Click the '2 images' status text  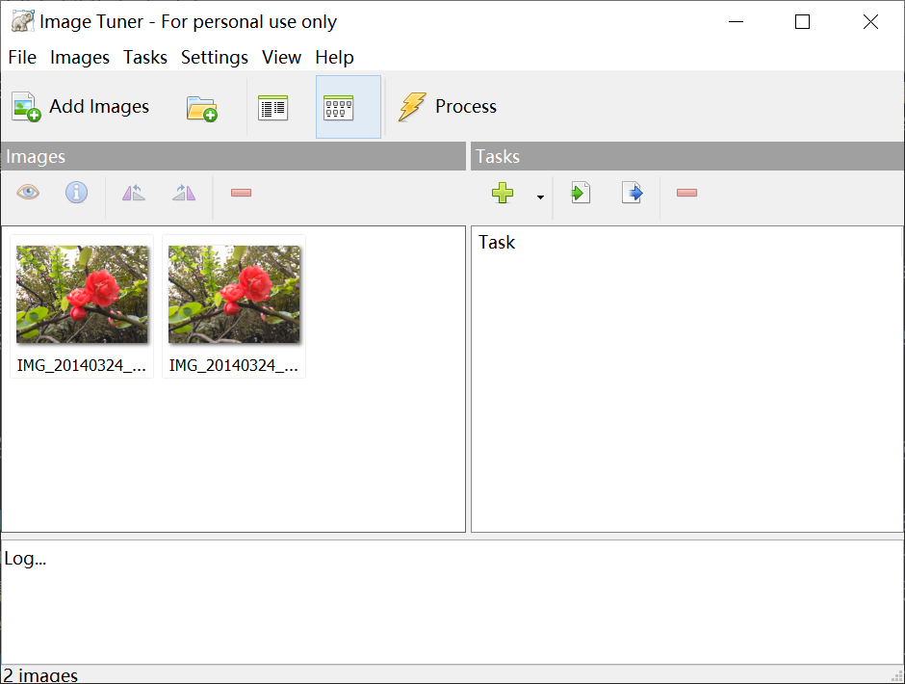click(x=40, y=674)
